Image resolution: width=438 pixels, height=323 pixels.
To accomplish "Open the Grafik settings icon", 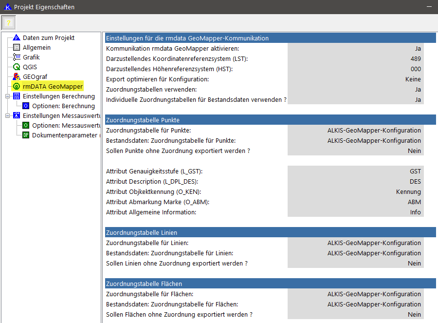I will (17, 57).
